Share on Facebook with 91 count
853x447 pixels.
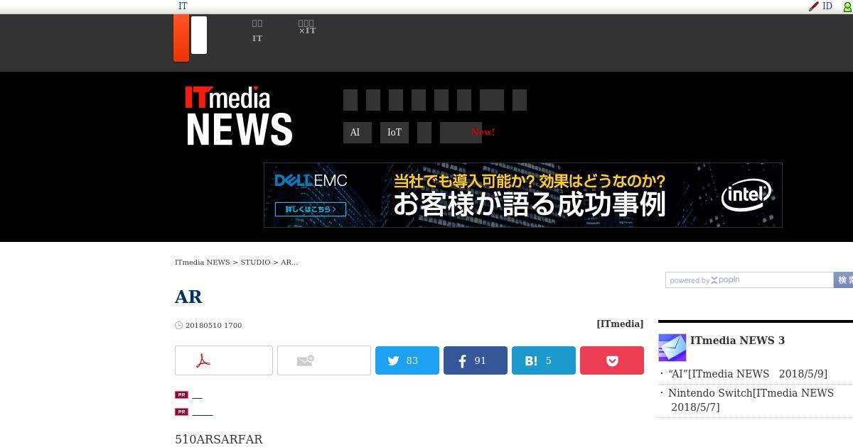pyautogui.click(x=476, y=360)
